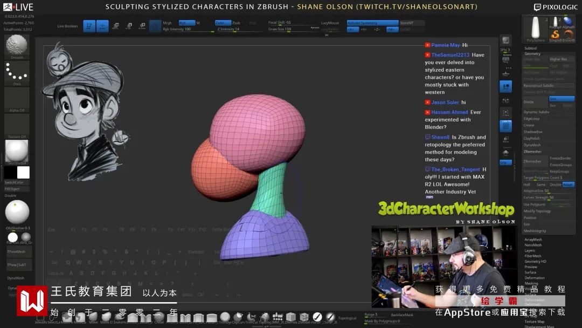This screenshot has height=328, width=582.
Task: Click the Higher Res button
Action: coord(562,59)
